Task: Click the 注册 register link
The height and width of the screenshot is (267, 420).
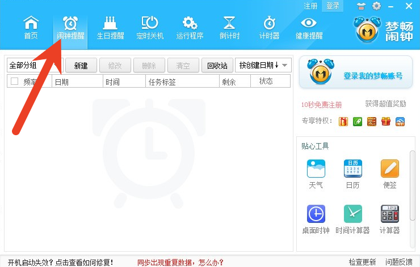Action: (x=310, y=6)
